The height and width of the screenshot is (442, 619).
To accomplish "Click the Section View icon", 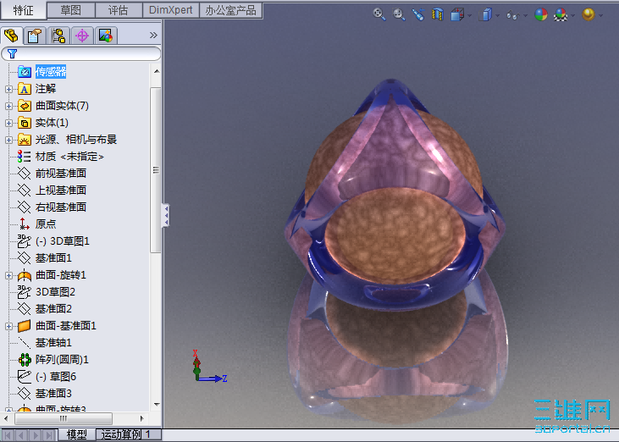I will (438, 14).
